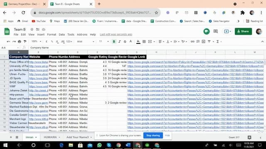Open Chrome extensions puzzle icon
The width and height of the screenshot is (266, 149).
coord(243,12)
